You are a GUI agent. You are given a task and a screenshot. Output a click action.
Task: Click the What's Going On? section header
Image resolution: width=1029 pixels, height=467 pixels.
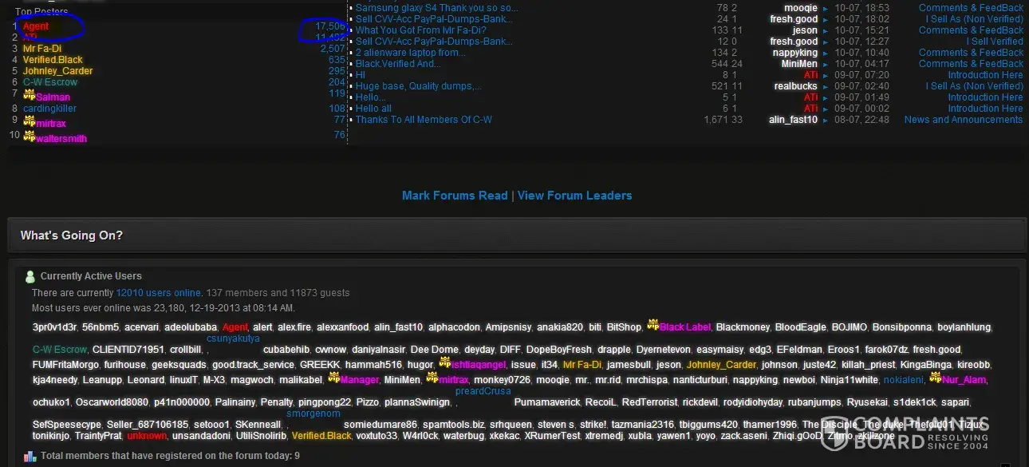72,235
